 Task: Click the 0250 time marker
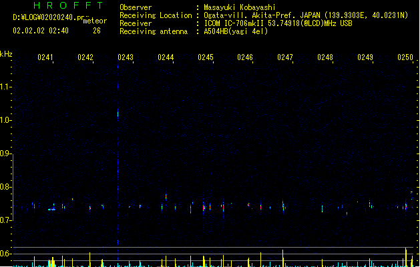[405, 57]
